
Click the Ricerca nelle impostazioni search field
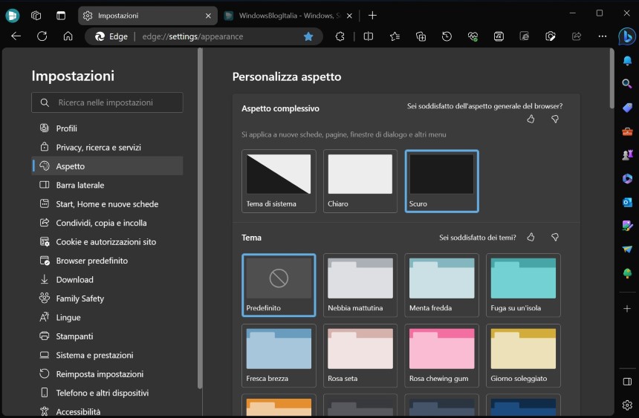[x=107, y=102]
